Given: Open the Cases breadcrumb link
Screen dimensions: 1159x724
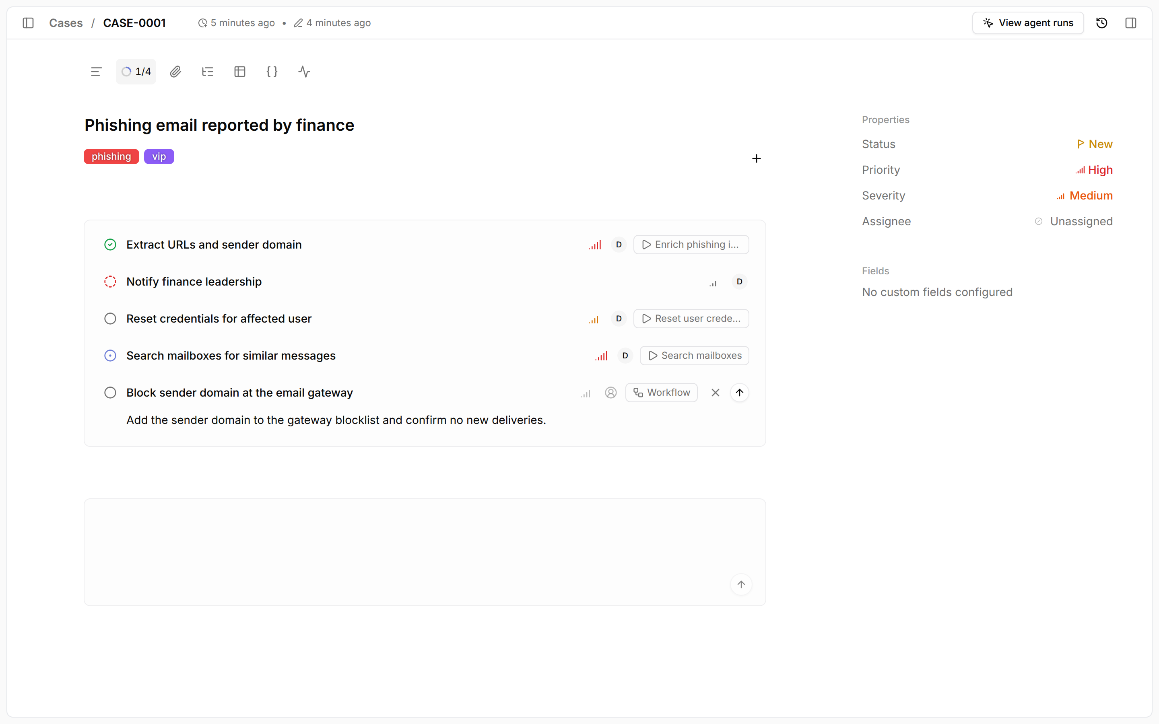Looking at the screenshot, I should 66,23.
